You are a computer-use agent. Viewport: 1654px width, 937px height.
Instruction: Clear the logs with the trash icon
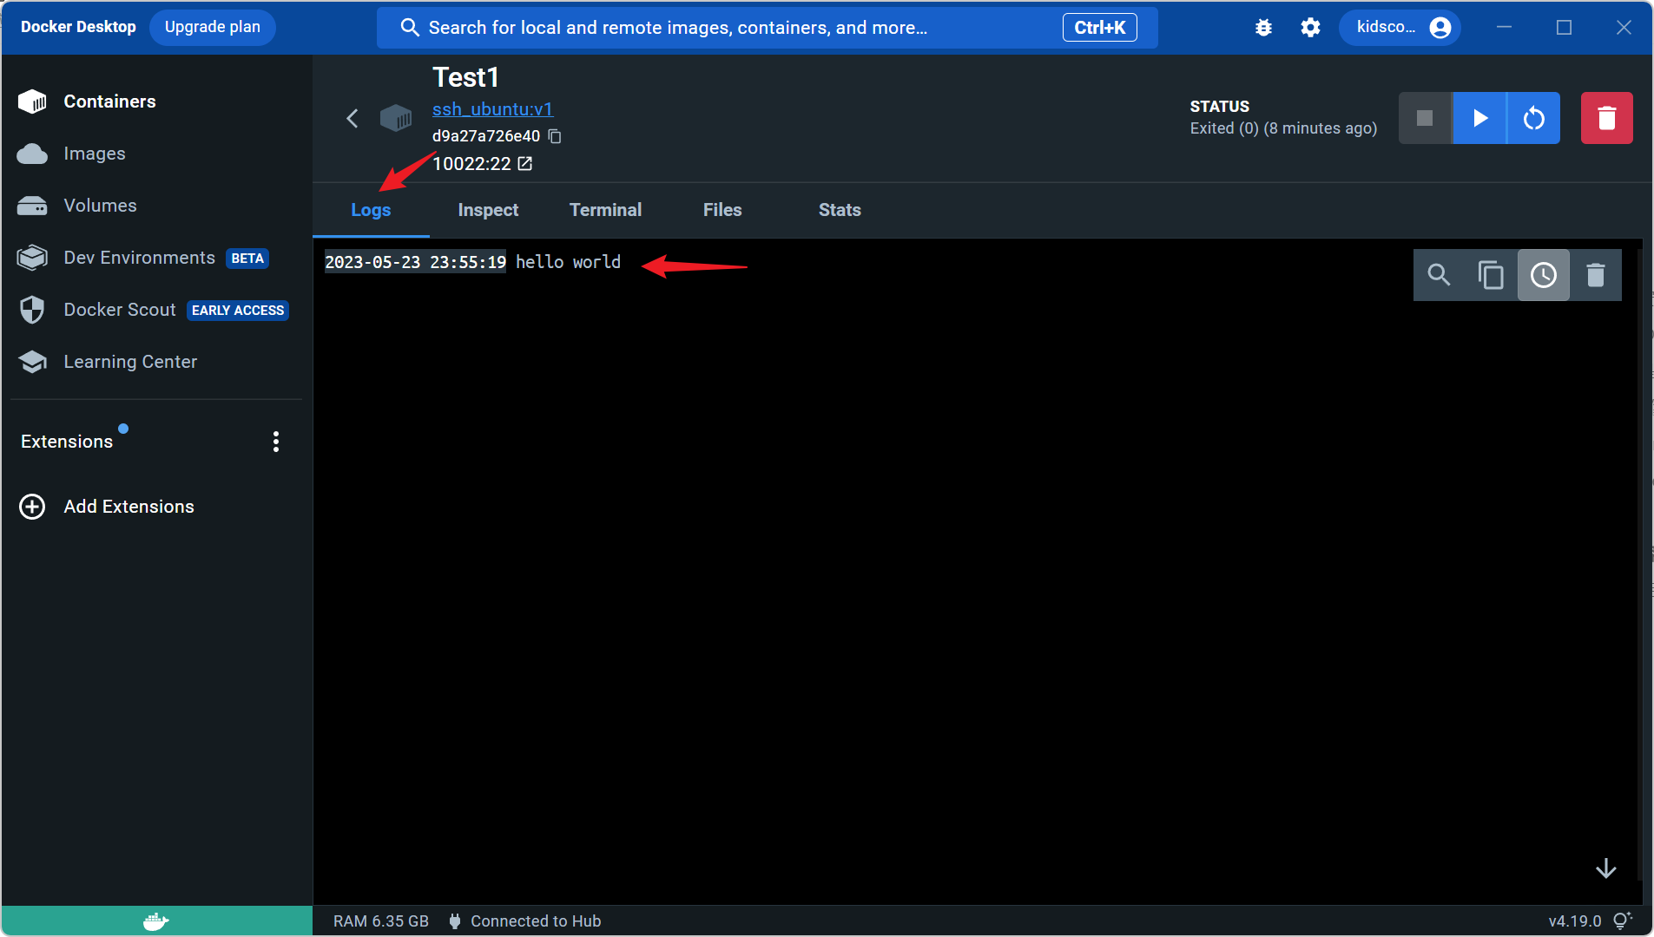[x=1595, y=275]
